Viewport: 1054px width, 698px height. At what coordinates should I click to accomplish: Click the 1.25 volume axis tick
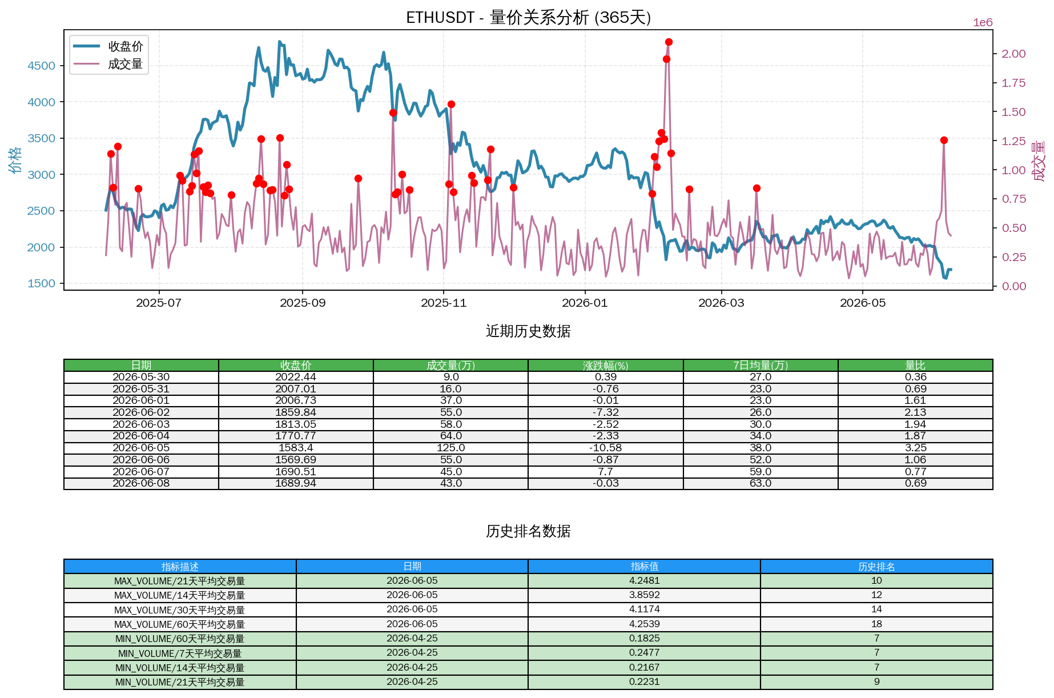coord(1013,141)
